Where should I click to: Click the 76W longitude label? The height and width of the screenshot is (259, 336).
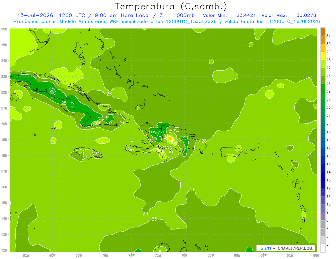pos(105,255)
